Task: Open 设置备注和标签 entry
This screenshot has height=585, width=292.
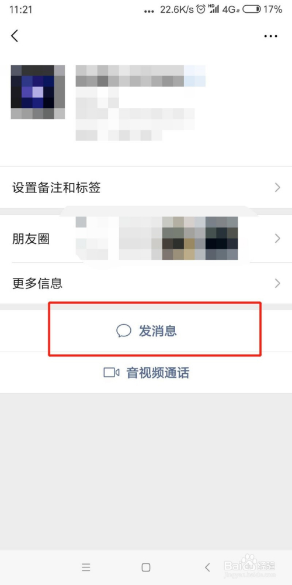Action: coord(146,187)
